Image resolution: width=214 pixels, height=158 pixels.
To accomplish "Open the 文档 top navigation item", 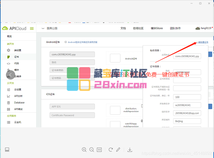I will (x=123, y=28).
